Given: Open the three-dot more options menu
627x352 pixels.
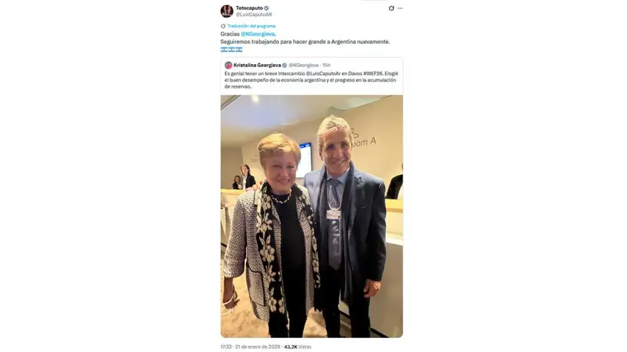Looking at the screenshot, I should point(400,8).
